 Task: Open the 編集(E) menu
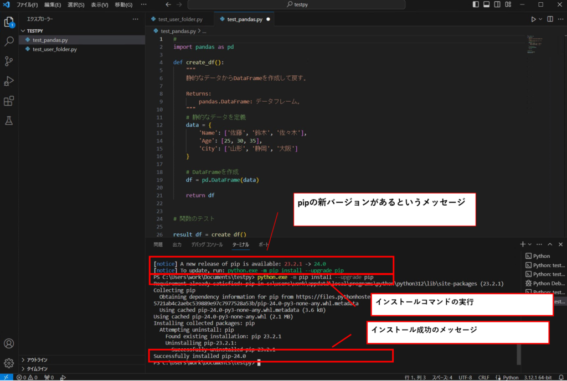[x=53, y=4]
